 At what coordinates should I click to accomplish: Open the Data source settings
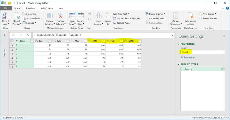(190, 17)
